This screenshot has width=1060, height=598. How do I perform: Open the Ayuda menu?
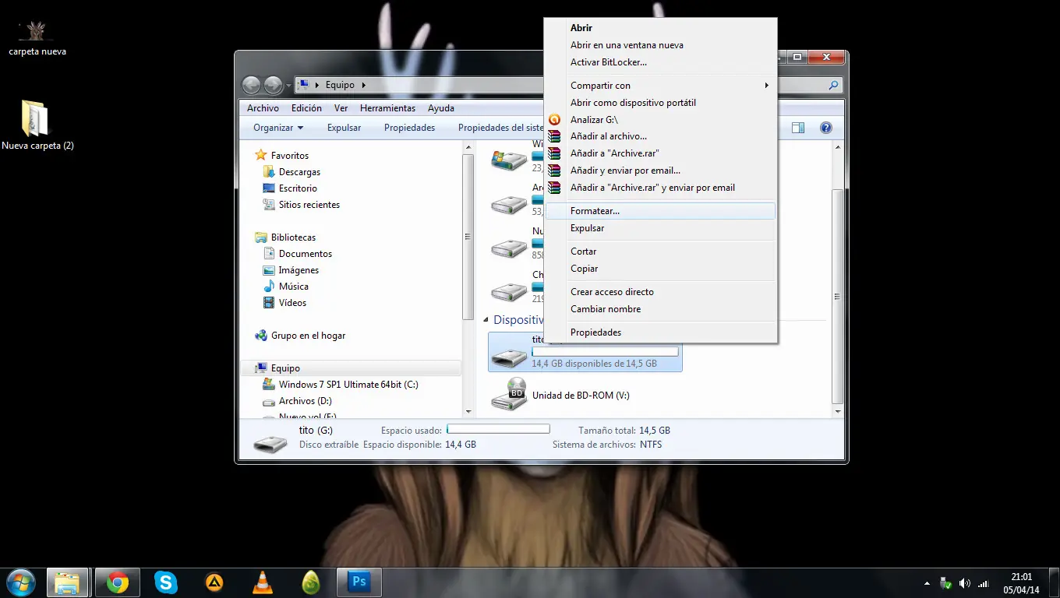tap(441, 108)
